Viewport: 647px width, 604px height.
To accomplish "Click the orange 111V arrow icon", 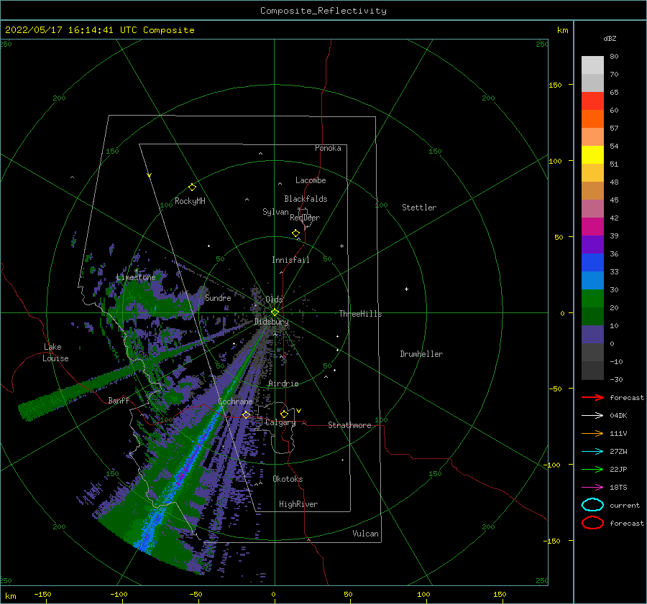I will (592, 433).
